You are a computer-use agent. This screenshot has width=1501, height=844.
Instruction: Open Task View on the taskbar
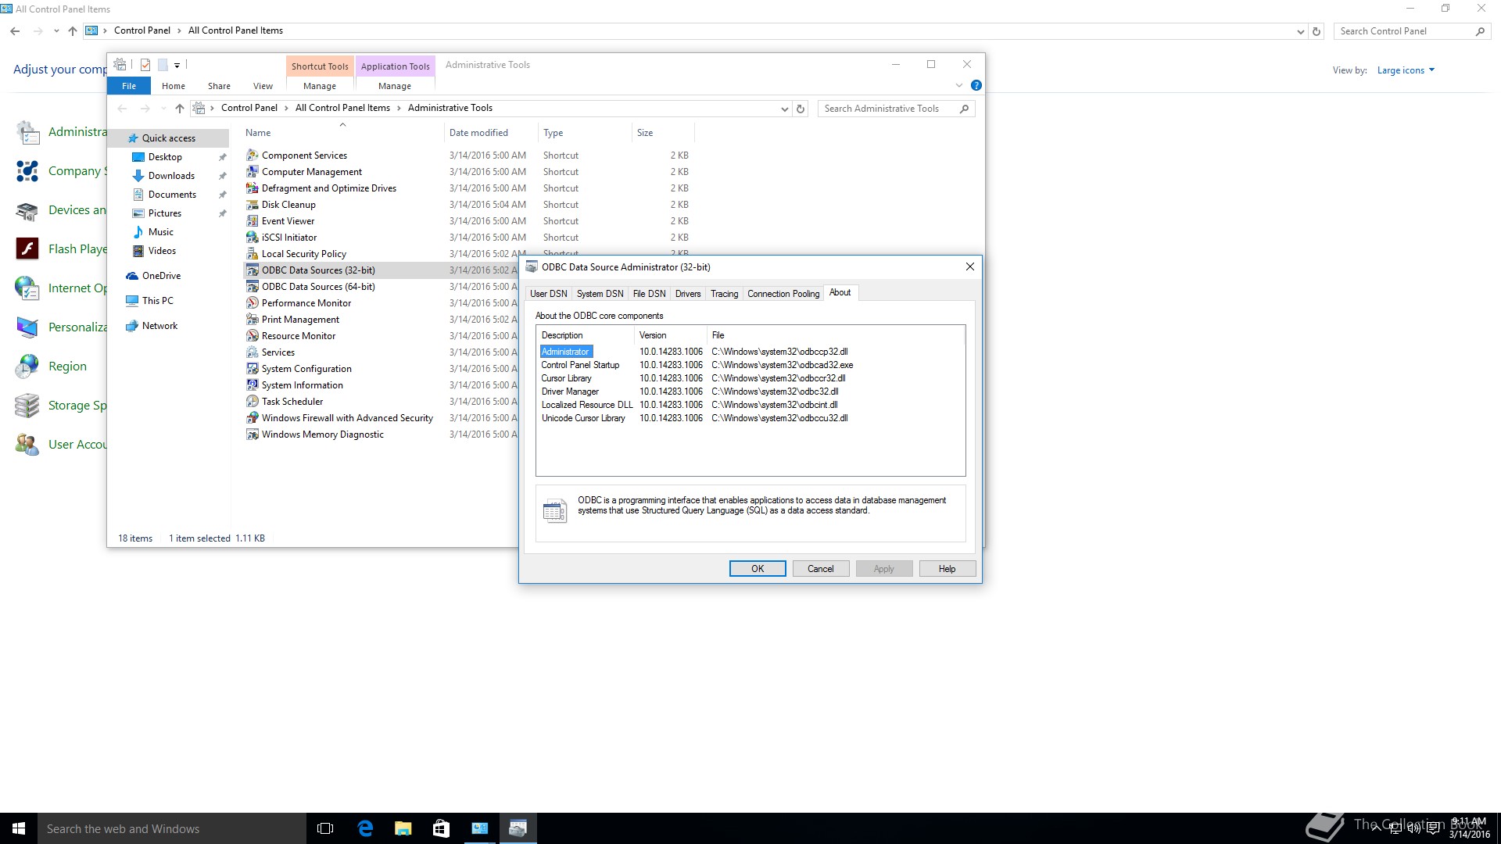click(x=325, y=828)
